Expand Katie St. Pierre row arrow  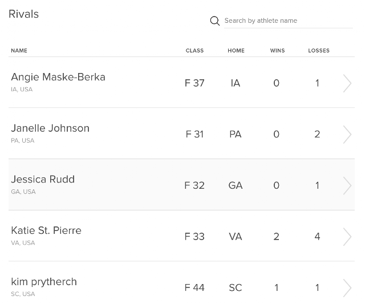[x=347, y=237]
